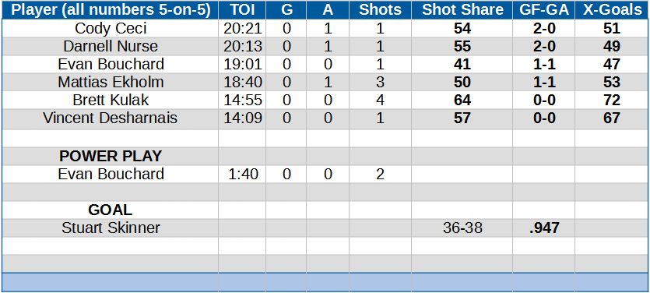Click Darnell Nurse's name cell
Screen dimensions: 650x293
(x=110, y=47)
